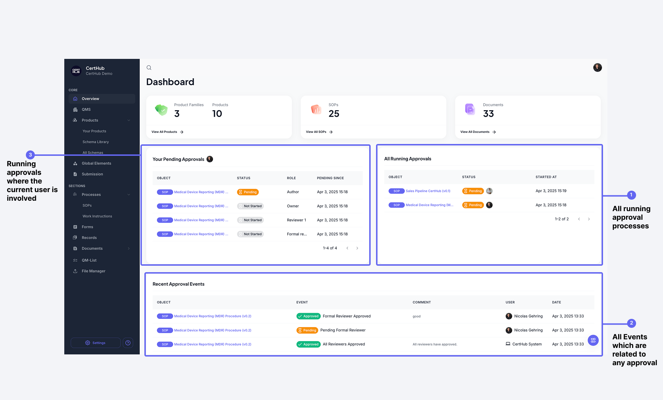The width and height of the screenshot is (663, 400).
Task: Open the user avatar in the top right
Action: point(597,68)
